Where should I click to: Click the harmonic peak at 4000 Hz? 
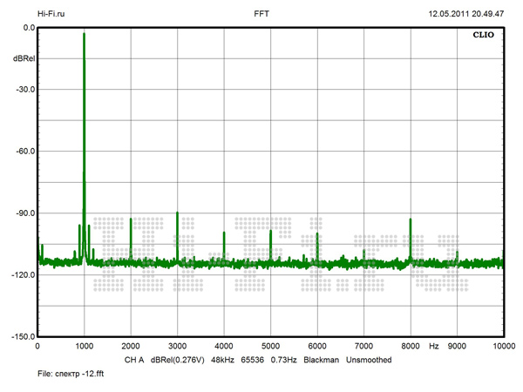tap(224, 233)
